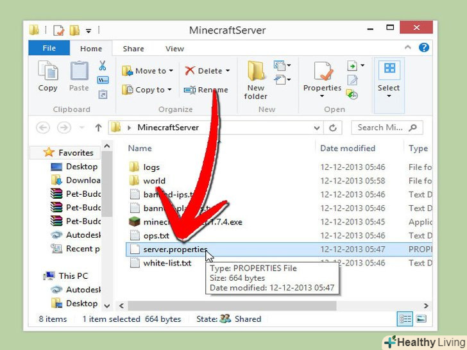Image resolution: width=467 pixels, height=350 pixels.
Task: Click the red Delete button
Action: [x=207, y=71]
